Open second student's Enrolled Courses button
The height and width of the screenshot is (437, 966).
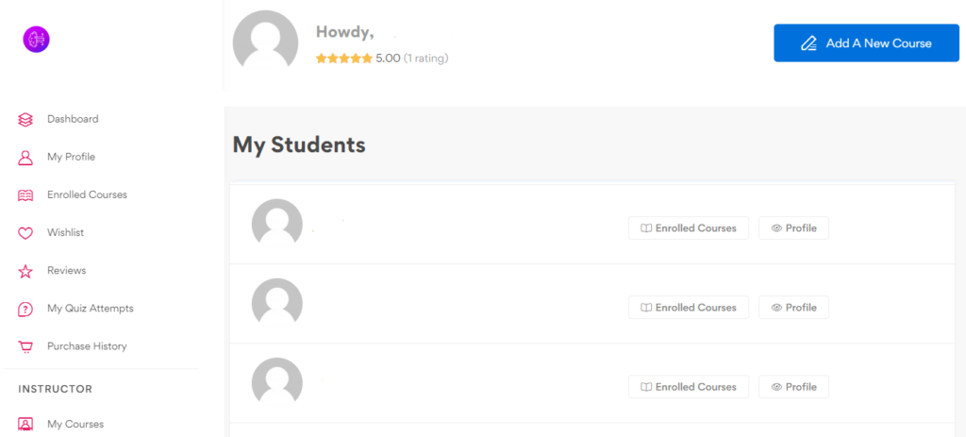point(688,308)
